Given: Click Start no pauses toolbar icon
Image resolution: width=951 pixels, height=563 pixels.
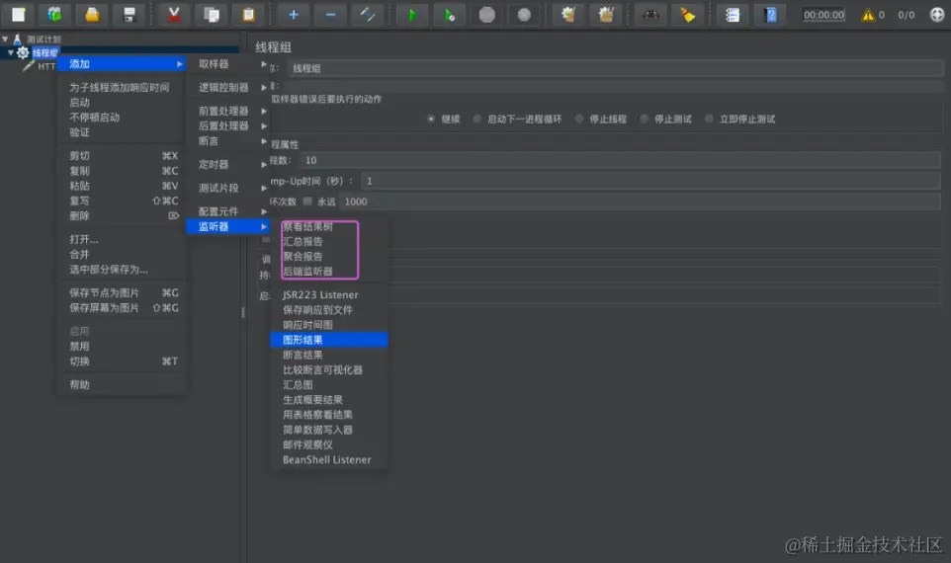Looking at the screenshot, I should pos(450,15).
